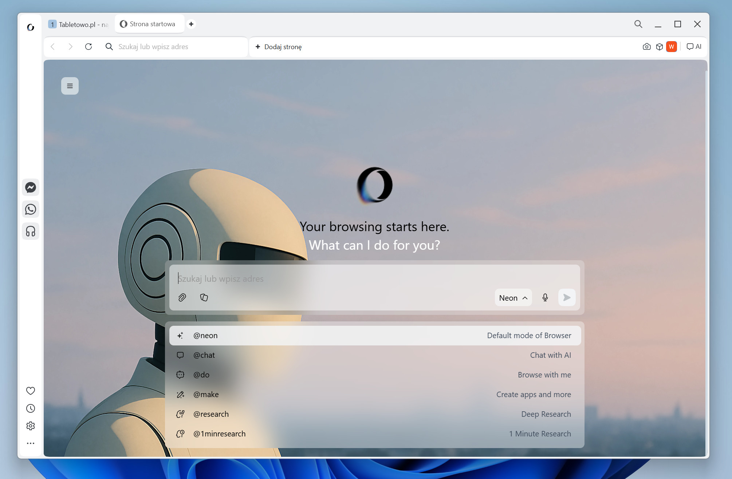This screenshot has height=479, width=732.
Task: Click the microphone voice input icon
Action: [545, 298]
